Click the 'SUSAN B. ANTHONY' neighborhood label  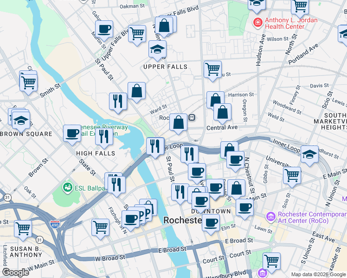point(26,252)
